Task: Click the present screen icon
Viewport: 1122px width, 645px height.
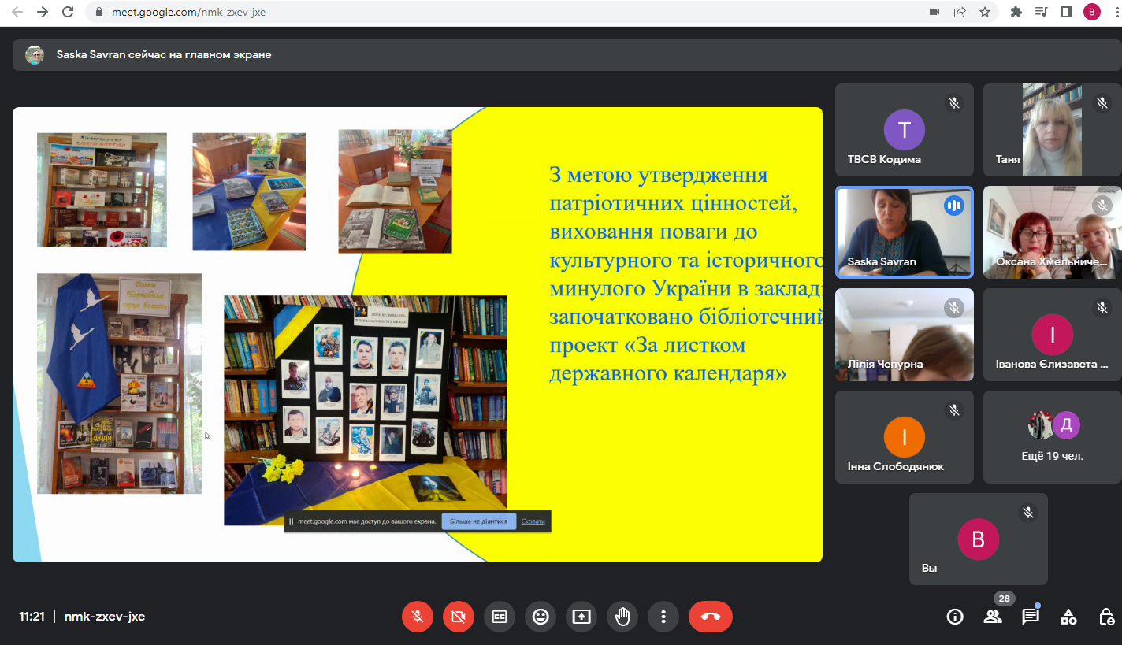Action: [581, 617]
